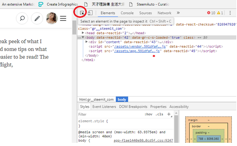Screen dimensions: 237x146
Task: Click the 788 × 8098.360 content box
Action: pyautogui.click(x=208, y=139)
